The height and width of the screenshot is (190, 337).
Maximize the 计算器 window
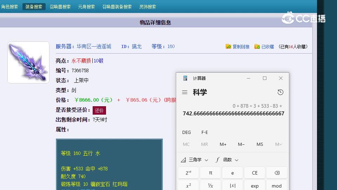click(x=265, y=78)
